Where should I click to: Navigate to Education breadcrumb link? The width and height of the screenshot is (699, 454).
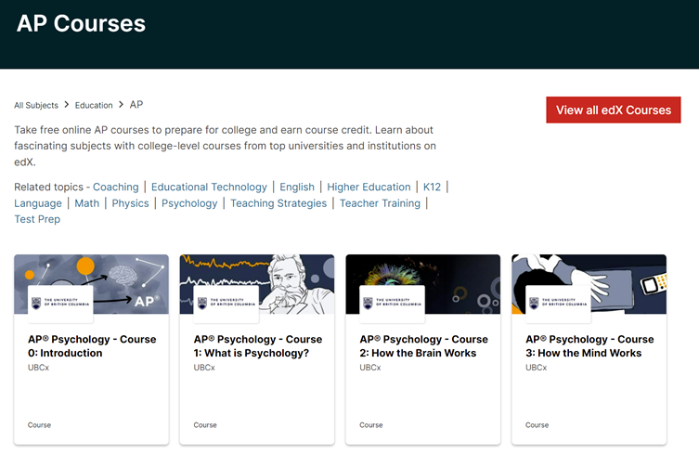94,106
